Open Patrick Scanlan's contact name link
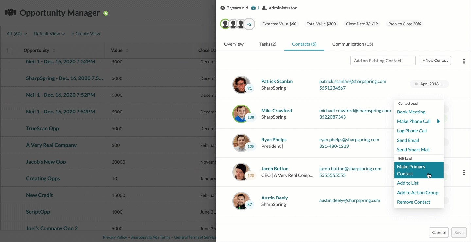This screenshot has height=242, width=471. 277,81
